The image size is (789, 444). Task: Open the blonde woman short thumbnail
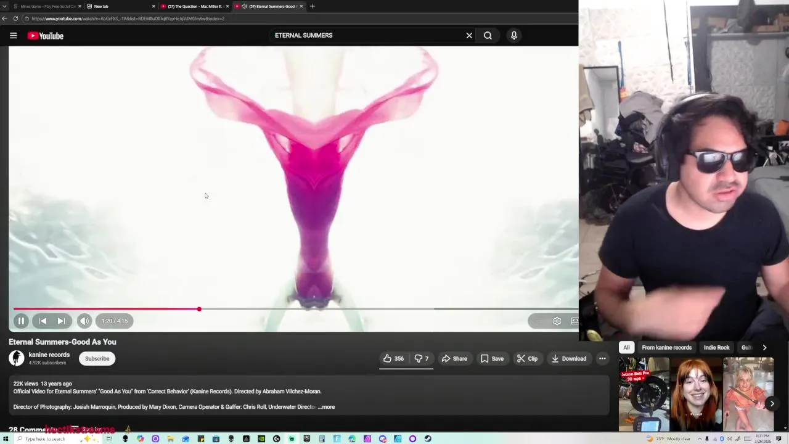[748, 395]
